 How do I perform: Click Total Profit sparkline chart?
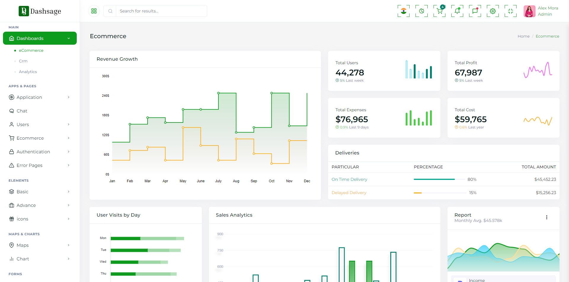click(538, 70)
